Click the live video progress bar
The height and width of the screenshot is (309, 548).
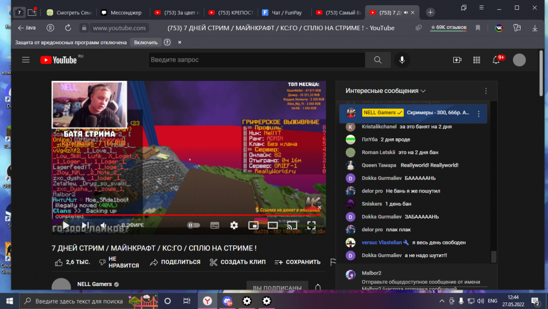click(x=189, y=215)
